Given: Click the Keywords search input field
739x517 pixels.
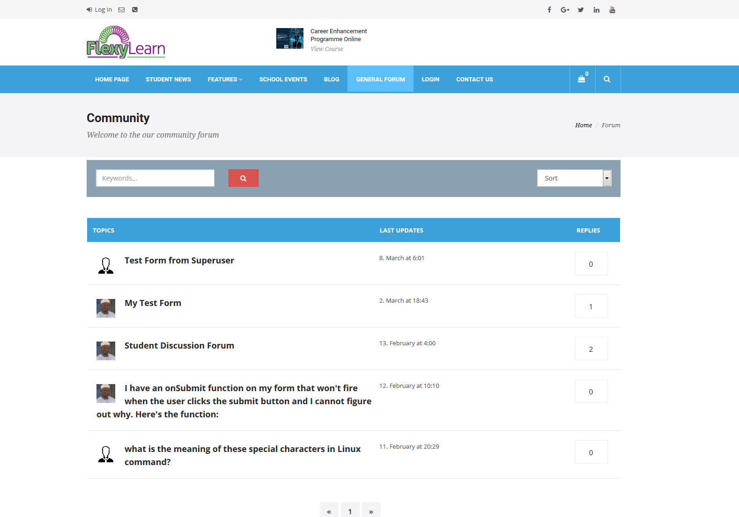Looking at the screenshot, I should 155,178.
